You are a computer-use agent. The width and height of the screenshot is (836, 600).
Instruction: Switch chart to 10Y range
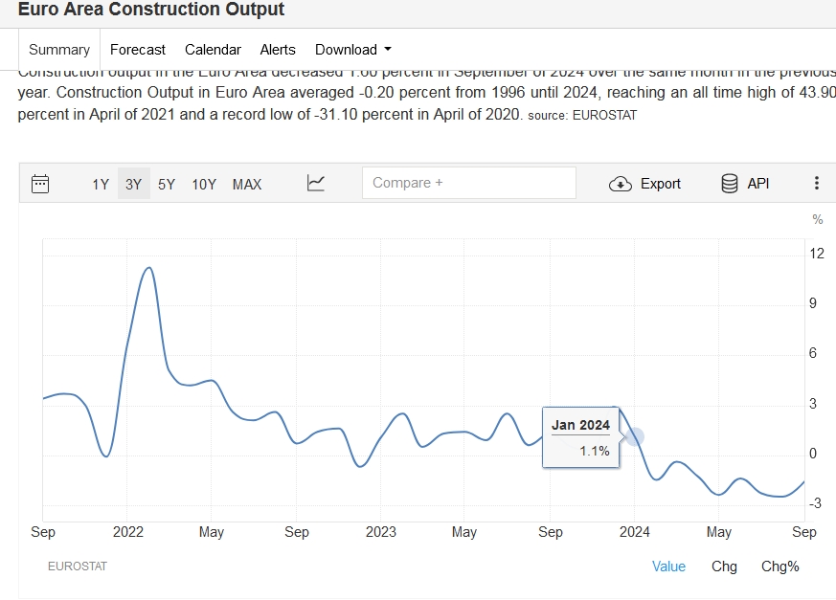click(x=204, y=185)
